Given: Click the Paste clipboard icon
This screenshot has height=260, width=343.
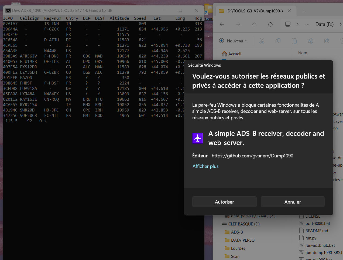Looking at the screenshot, I should pyautogui.click(x=294, y=41).
